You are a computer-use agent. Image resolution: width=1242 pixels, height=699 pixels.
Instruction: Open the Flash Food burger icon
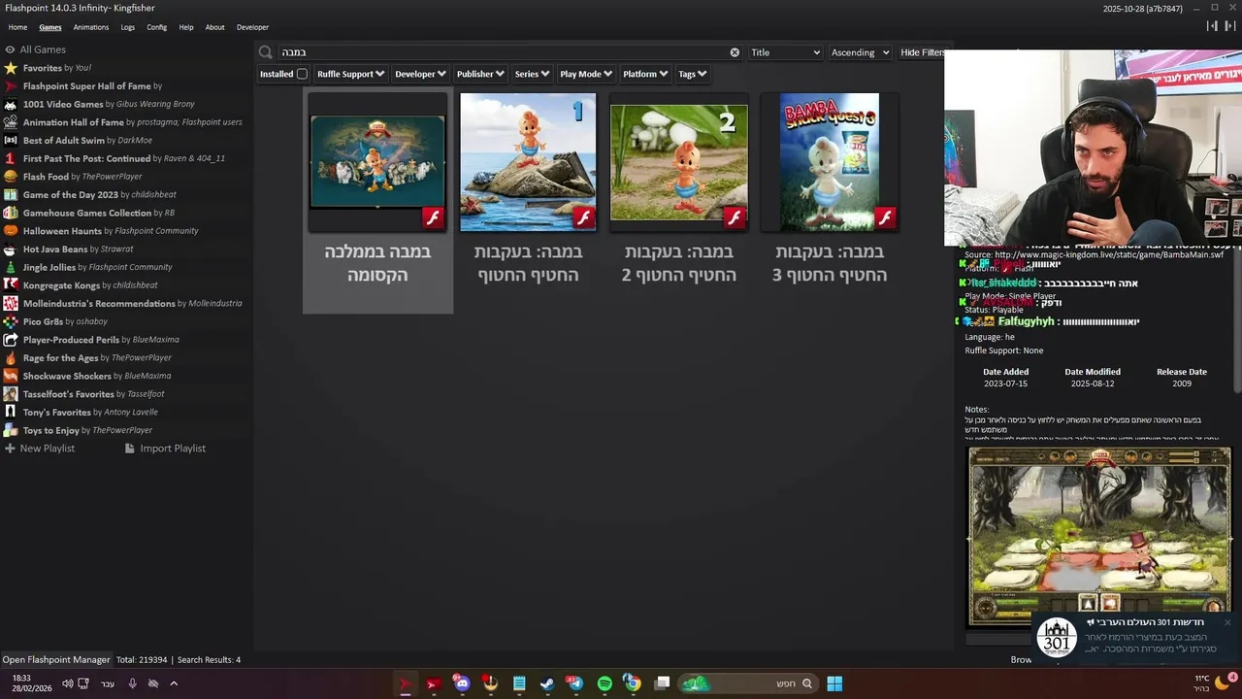coord(11,177)
